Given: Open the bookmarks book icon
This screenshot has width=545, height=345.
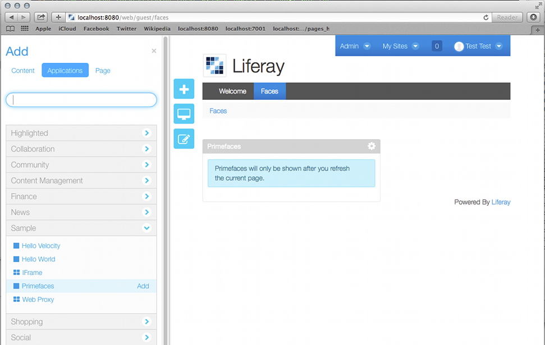Looking at the screenshot, I should point(11,29).
